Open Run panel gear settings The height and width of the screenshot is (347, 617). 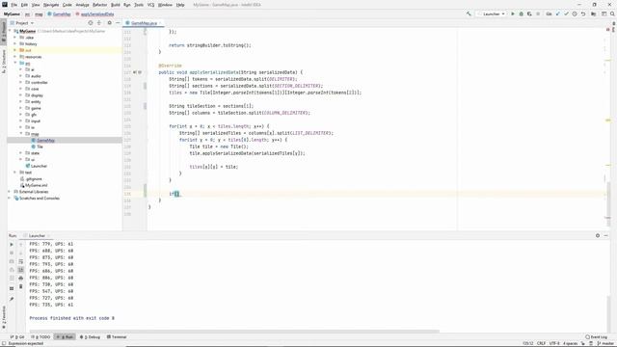(x=598, y=235)
